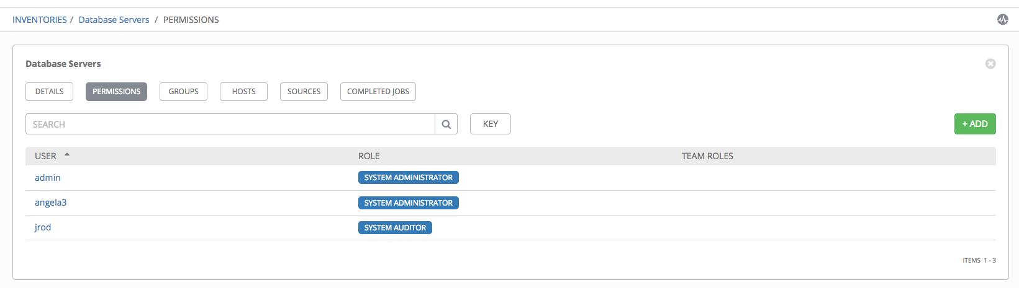Open the activity stream icon
1019x288 pixels.
1002,20
